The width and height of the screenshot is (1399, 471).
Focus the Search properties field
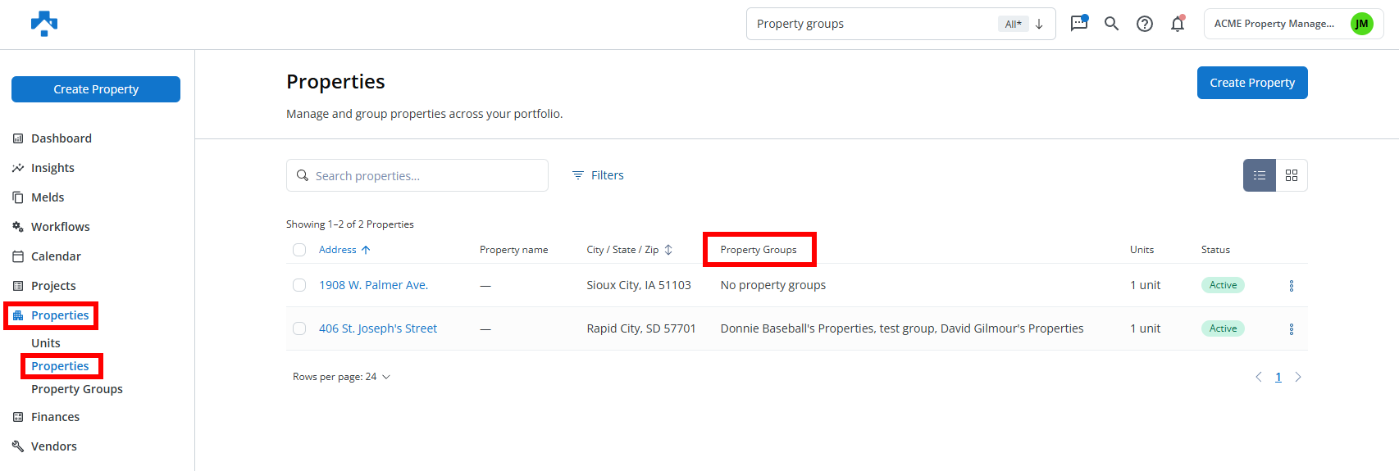coord(417,175)
